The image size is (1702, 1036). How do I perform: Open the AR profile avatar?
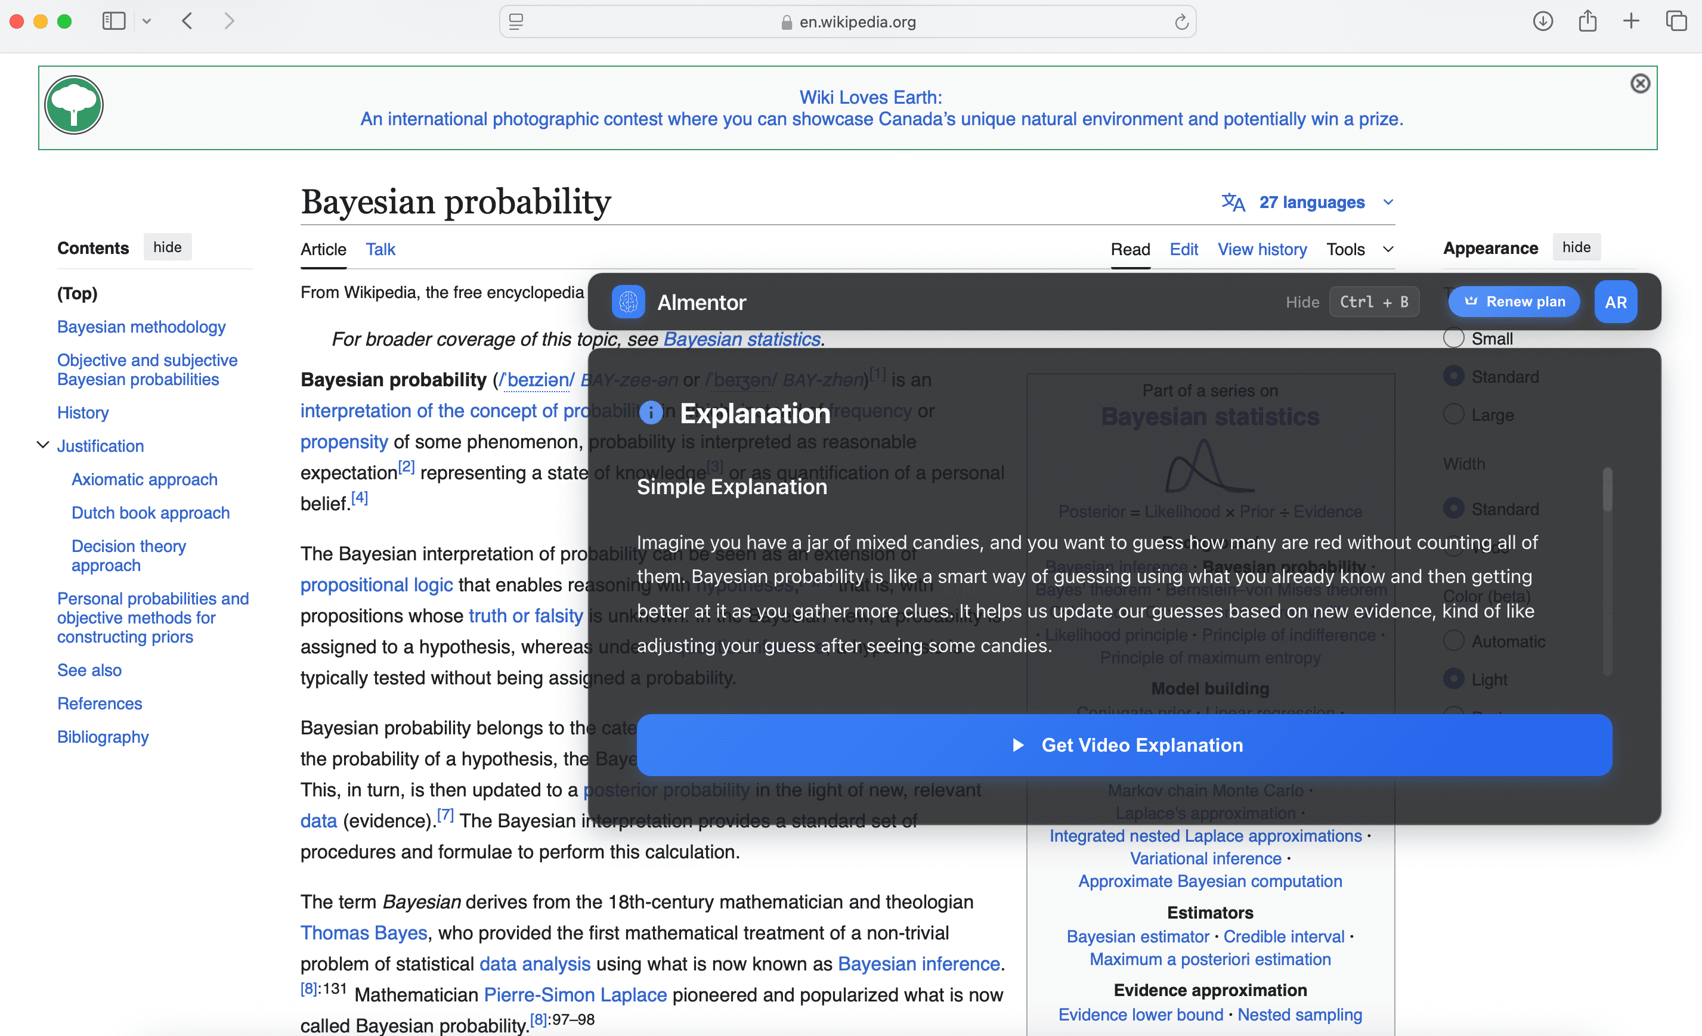click(x=1616, y=302)
